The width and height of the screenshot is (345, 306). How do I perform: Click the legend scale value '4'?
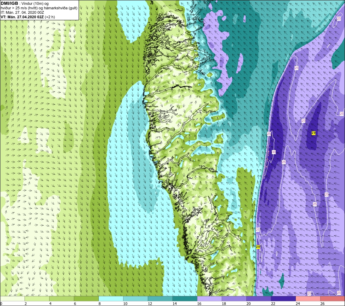coord(50,304)
